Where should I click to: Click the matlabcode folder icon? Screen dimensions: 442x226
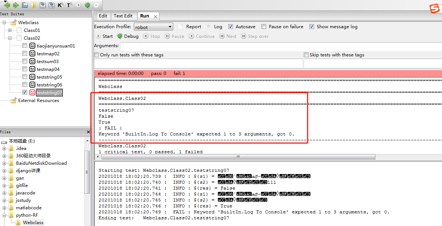pos(11,208)
